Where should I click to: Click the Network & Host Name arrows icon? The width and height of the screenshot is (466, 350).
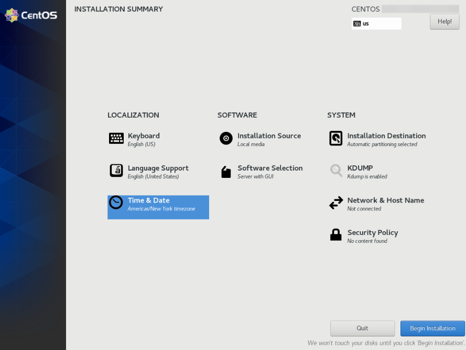tap(336, 203)
